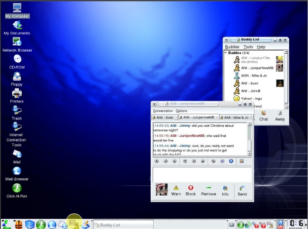This screenshot has height=229, width=308.
Task: Click the Buddy List taskbar entry
Action: 123,225
